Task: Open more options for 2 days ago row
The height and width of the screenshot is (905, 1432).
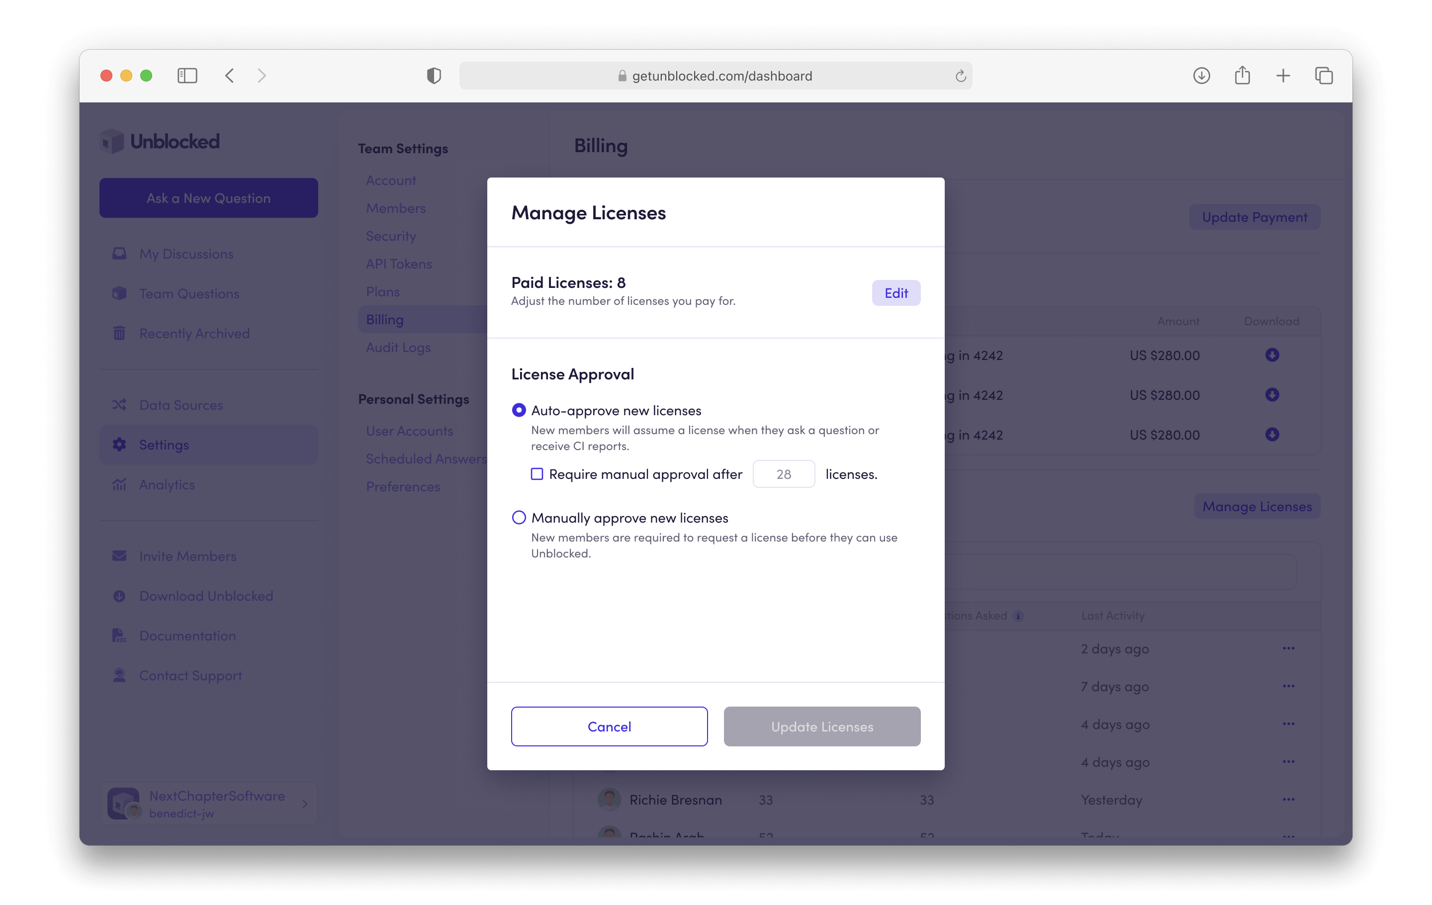Action: 1288,649
